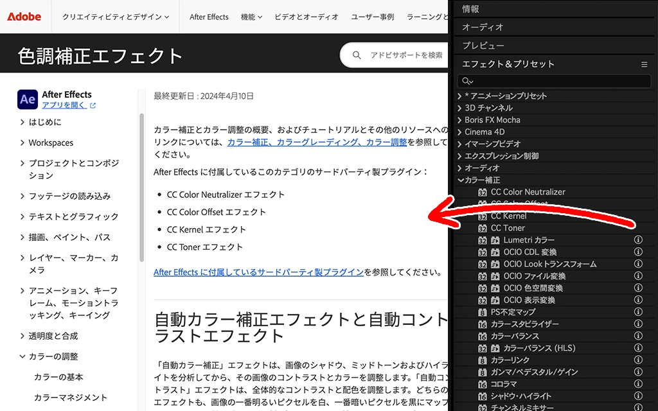Collapse the カラーの調整 sidebar section
The height and width of the screenshot is (411, 658).
coord(22,356)
